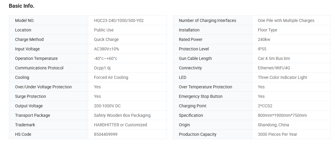This screenshot has height=142, width=334.
Task: Click the Basic Info. heading
Action: [x=21, y=6]
